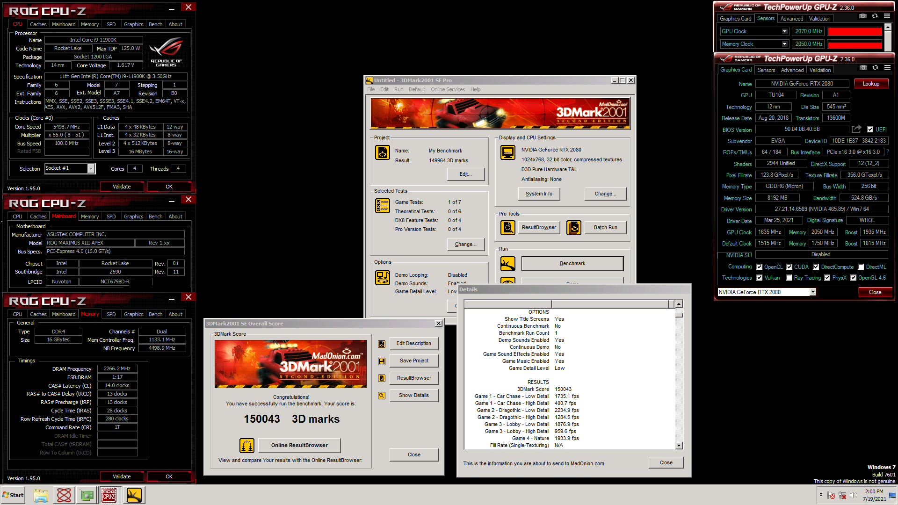Click the Online ResultBrowser button
Image resolution: width=898 pixels, height=505 pixels.
(x=299, y=446)
